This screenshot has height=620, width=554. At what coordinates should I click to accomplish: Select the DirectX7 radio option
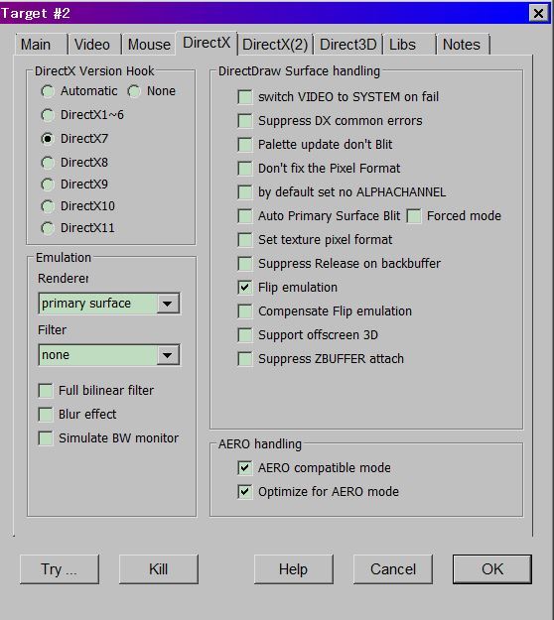click(48, 139)
